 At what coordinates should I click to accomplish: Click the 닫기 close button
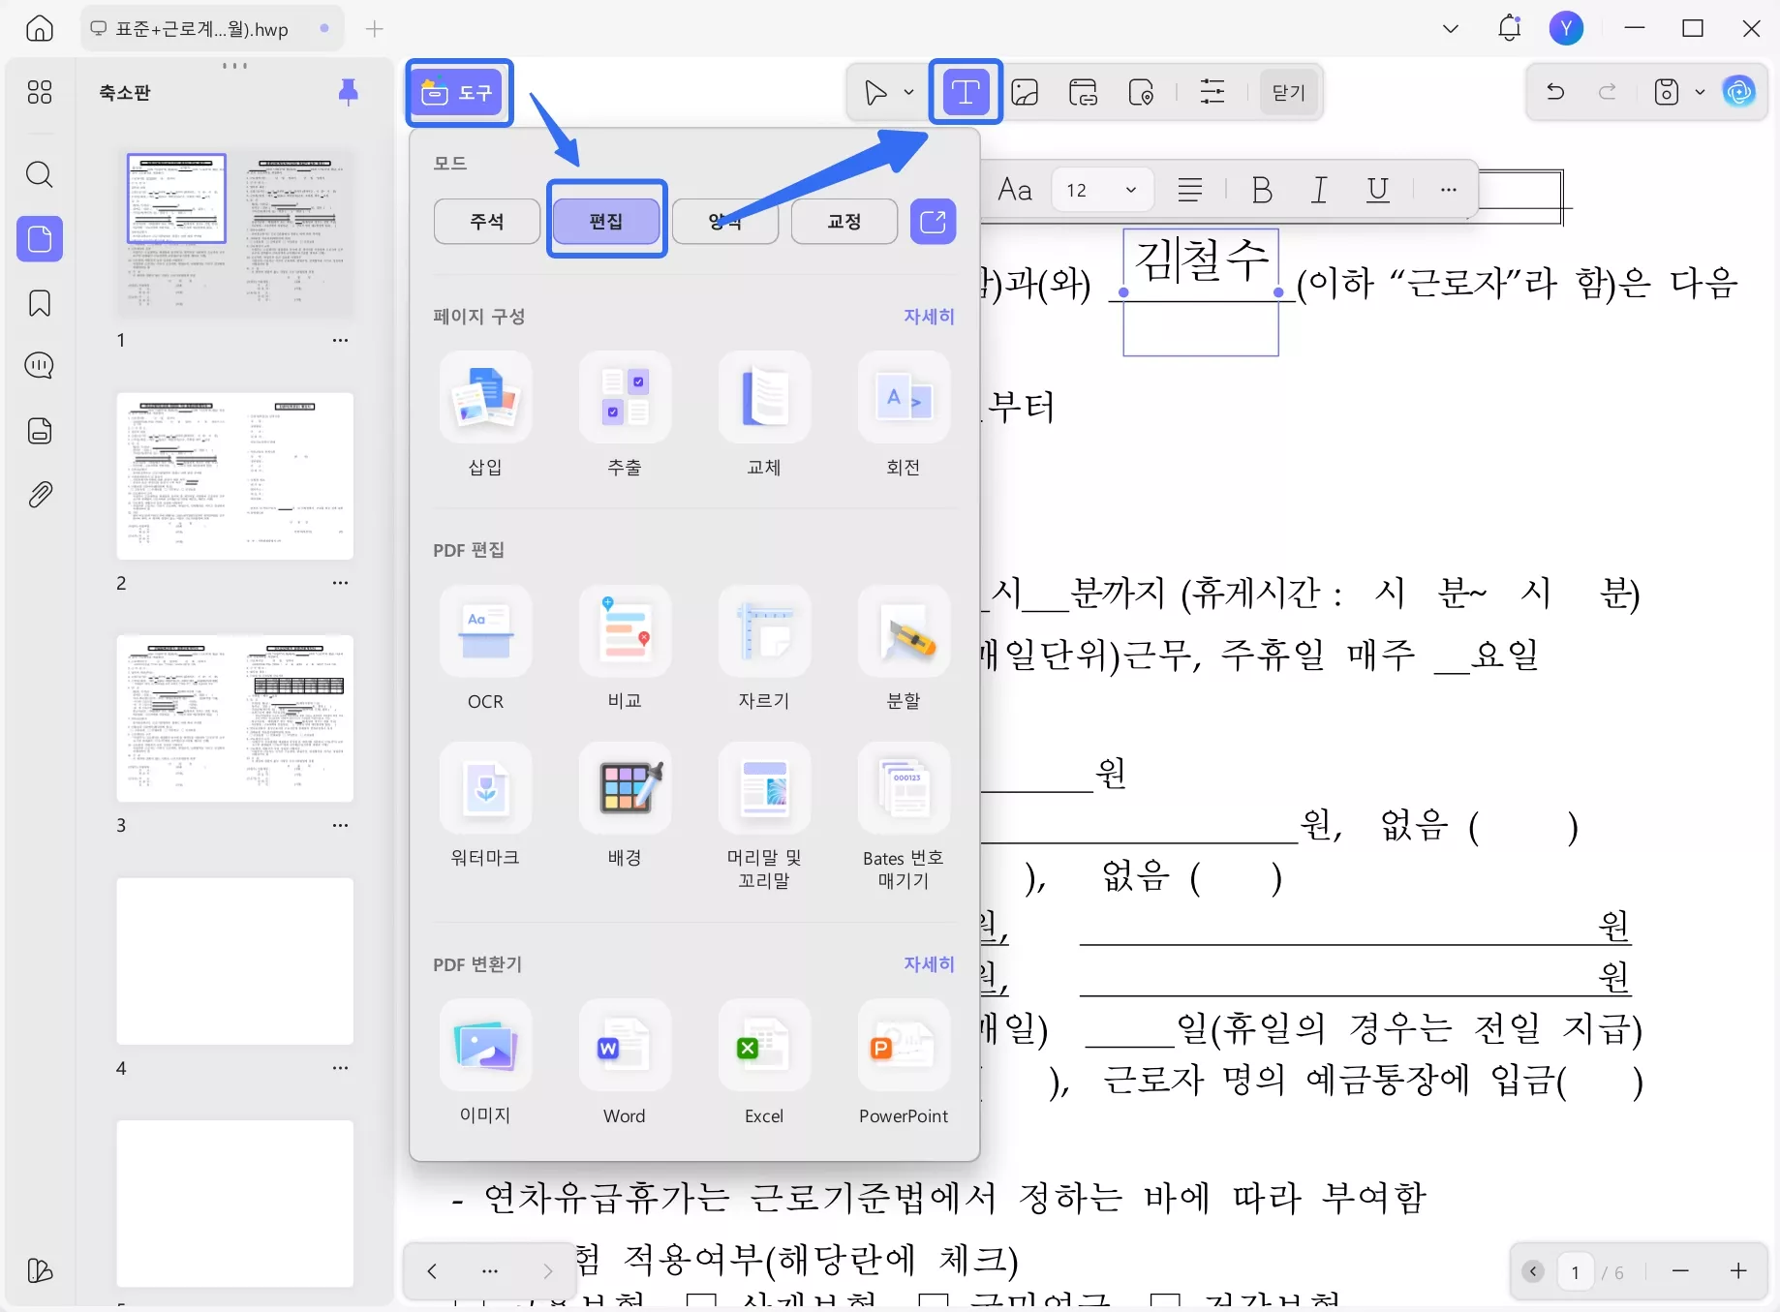pos(1288,92)
